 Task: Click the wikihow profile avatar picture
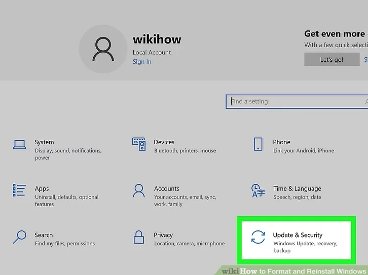pos(103,49)
